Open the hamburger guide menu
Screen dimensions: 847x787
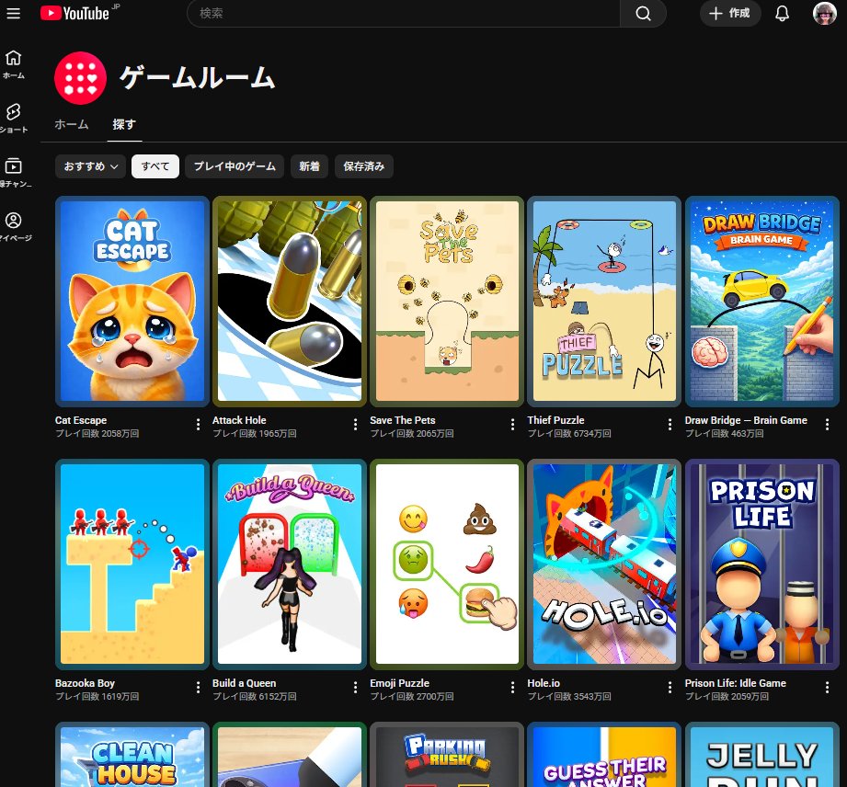(x=14, y=13)
